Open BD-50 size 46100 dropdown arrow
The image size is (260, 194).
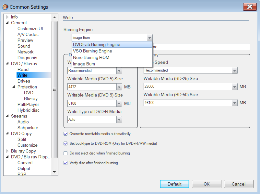pos(234,103)
